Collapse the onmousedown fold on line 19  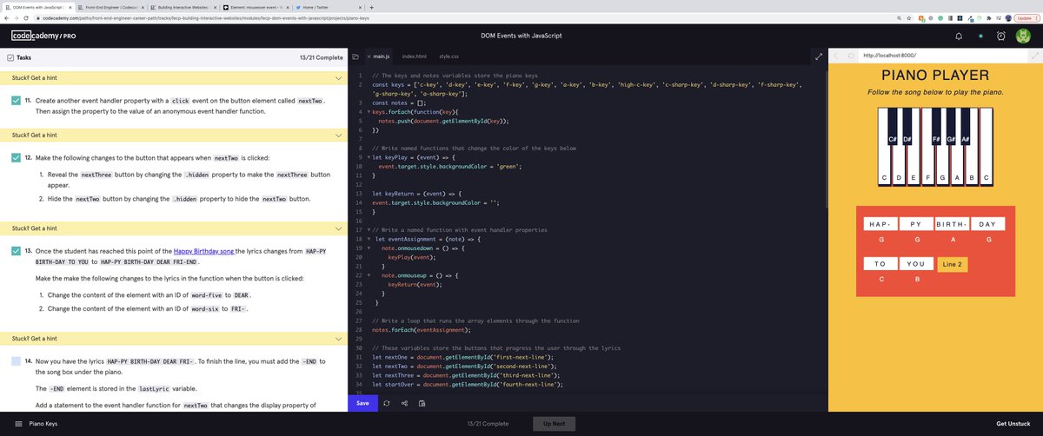point(369,248)
